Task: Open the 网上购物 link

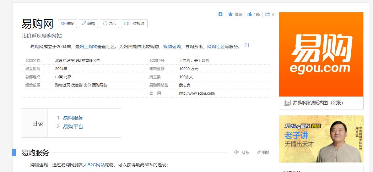Action: (89, 47)
